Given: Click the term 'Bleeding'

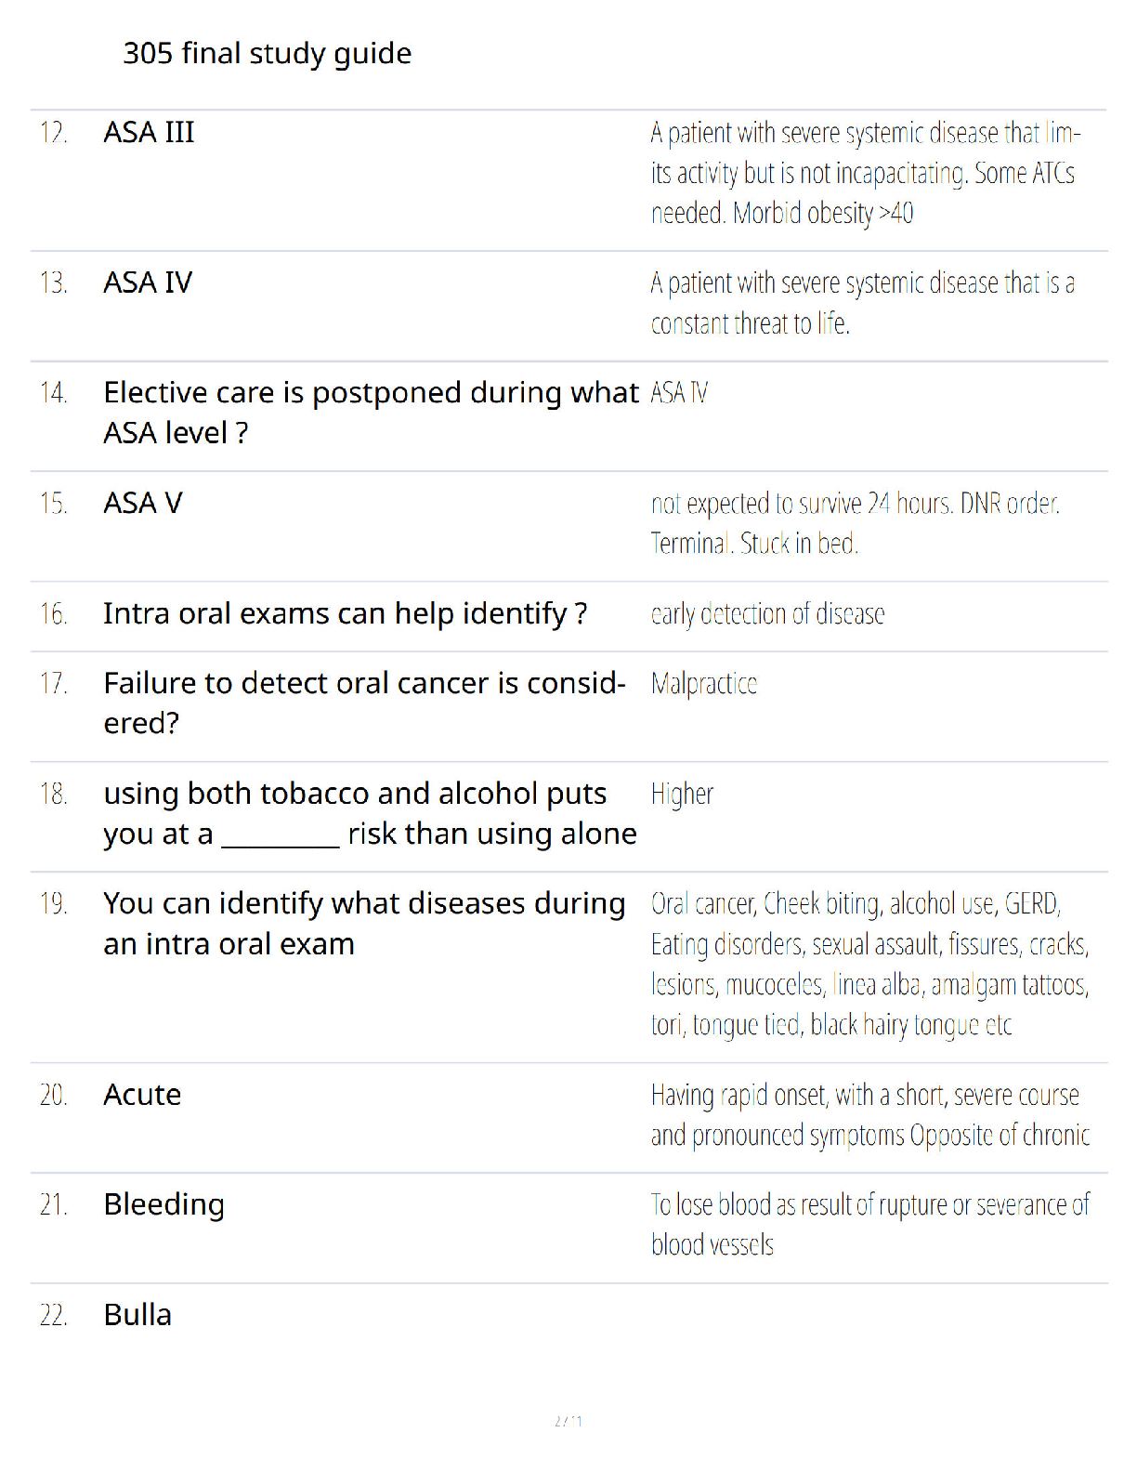Looking at the screenshot, I should tap(164, 1205).
